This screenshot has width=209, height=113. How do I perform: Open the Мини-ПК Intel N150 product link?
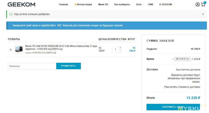click(61, 47)
